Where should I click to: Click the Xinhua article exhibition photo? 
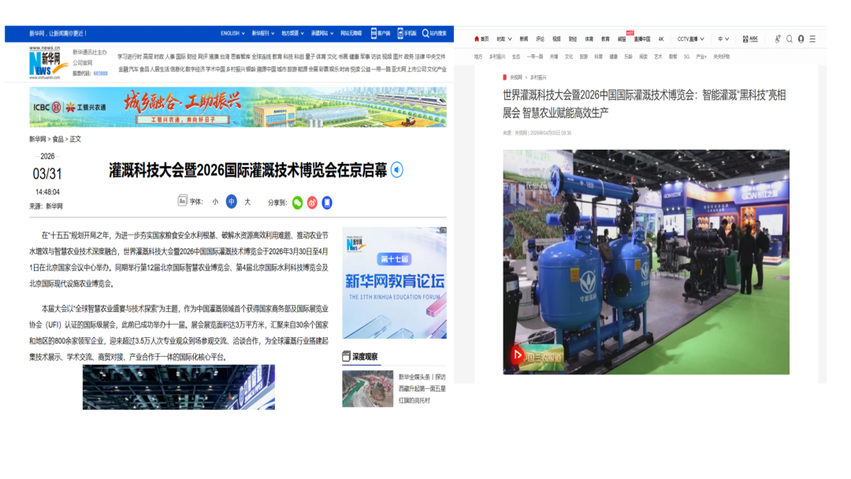[x=179, y=387]
